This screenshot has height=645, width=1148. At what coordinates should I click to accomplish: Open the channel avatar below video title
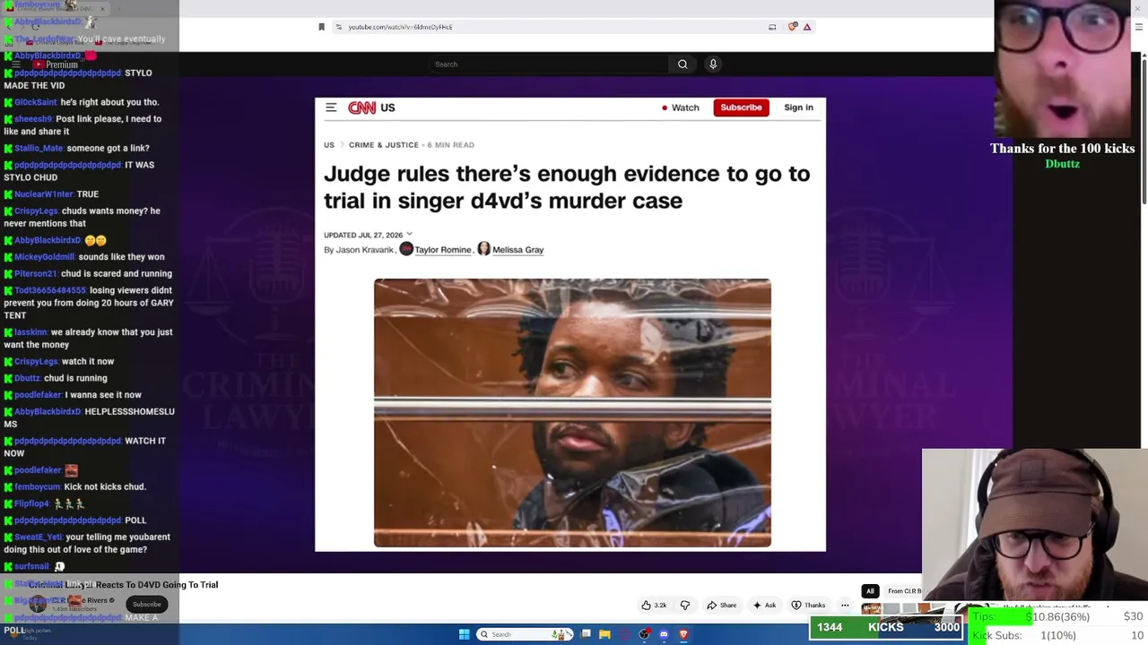(x=38, y=605)
